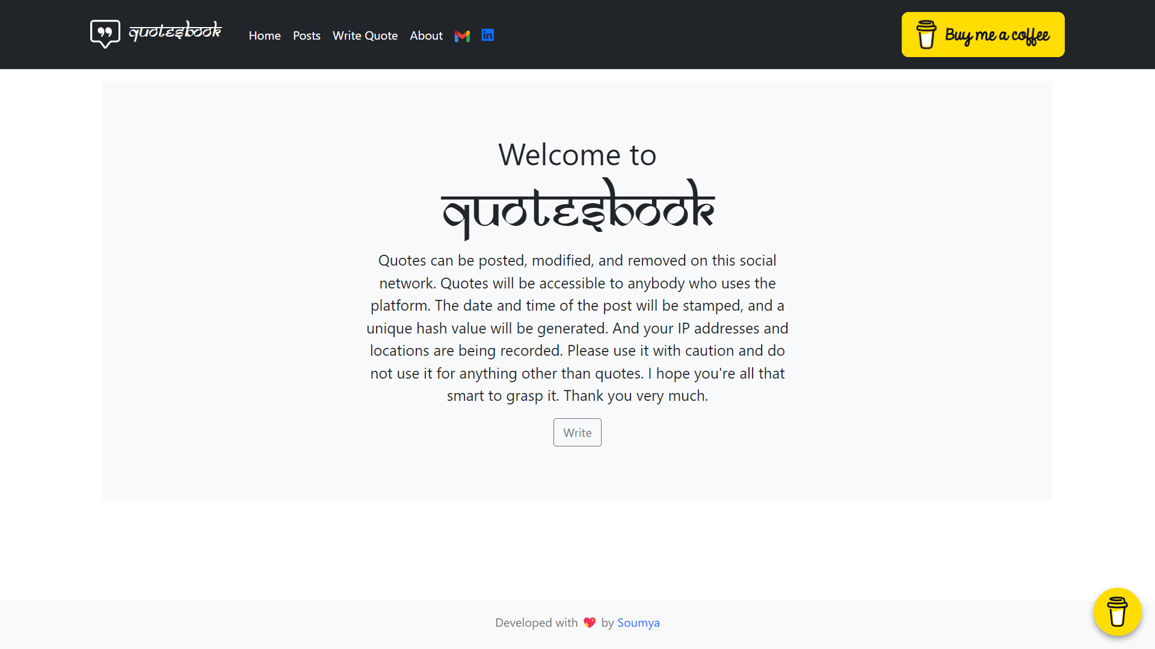Click the quotesbook wordmark in the navbar
1155x649 pixels.
(x=175, y=31)
